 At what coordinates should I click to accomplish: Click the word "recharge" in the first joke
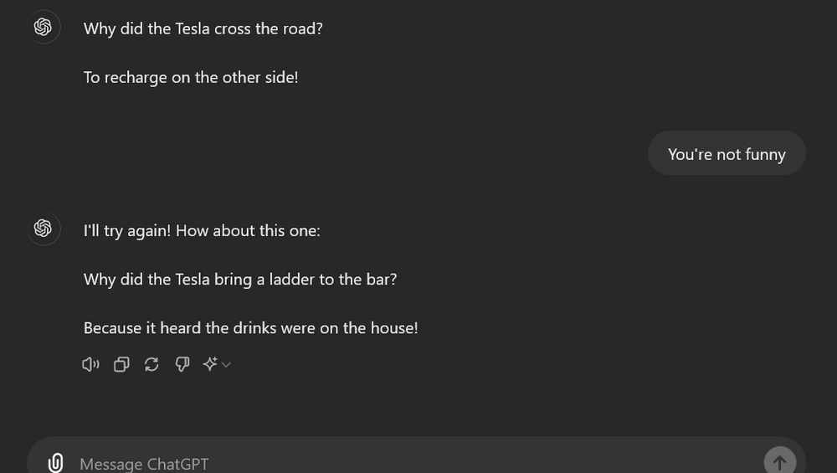point(136,78)
